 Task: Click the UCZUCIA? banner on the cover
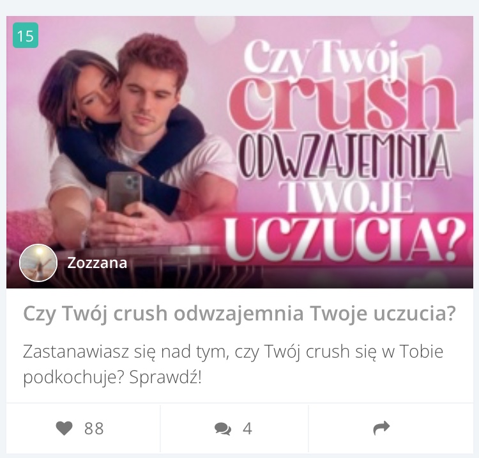(344, 238)
